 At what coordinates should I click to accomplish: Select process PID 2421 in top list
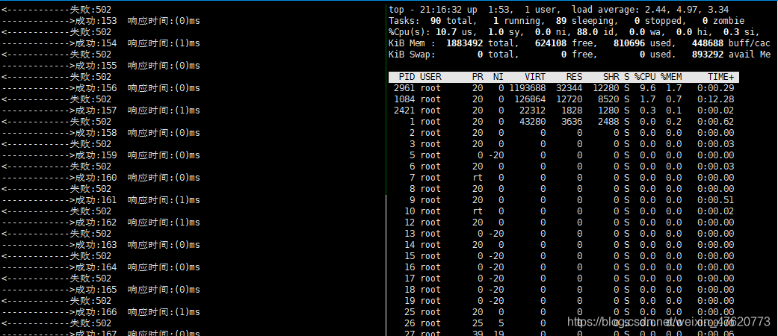(x=564, y=111)
